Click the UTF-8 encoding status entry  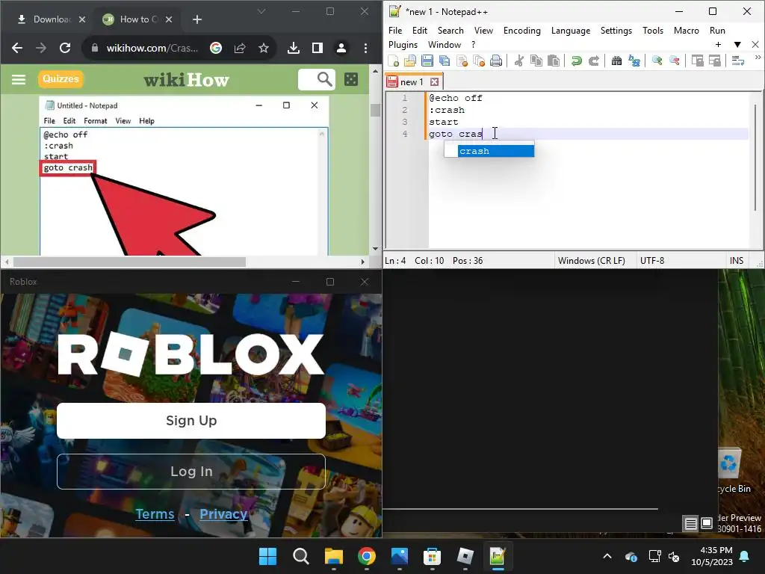coord(651,261)
